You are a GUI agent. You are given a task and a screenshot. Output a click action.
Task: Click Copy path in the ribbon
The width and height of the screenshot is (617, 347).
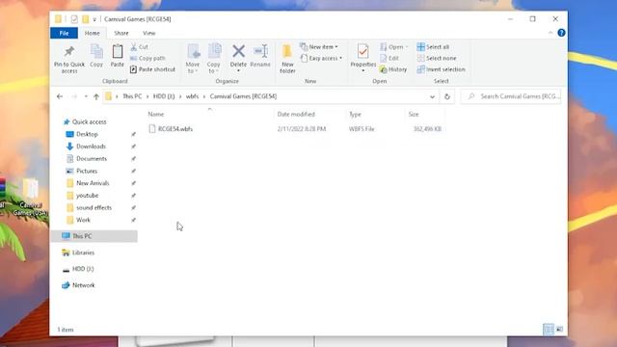148,58
